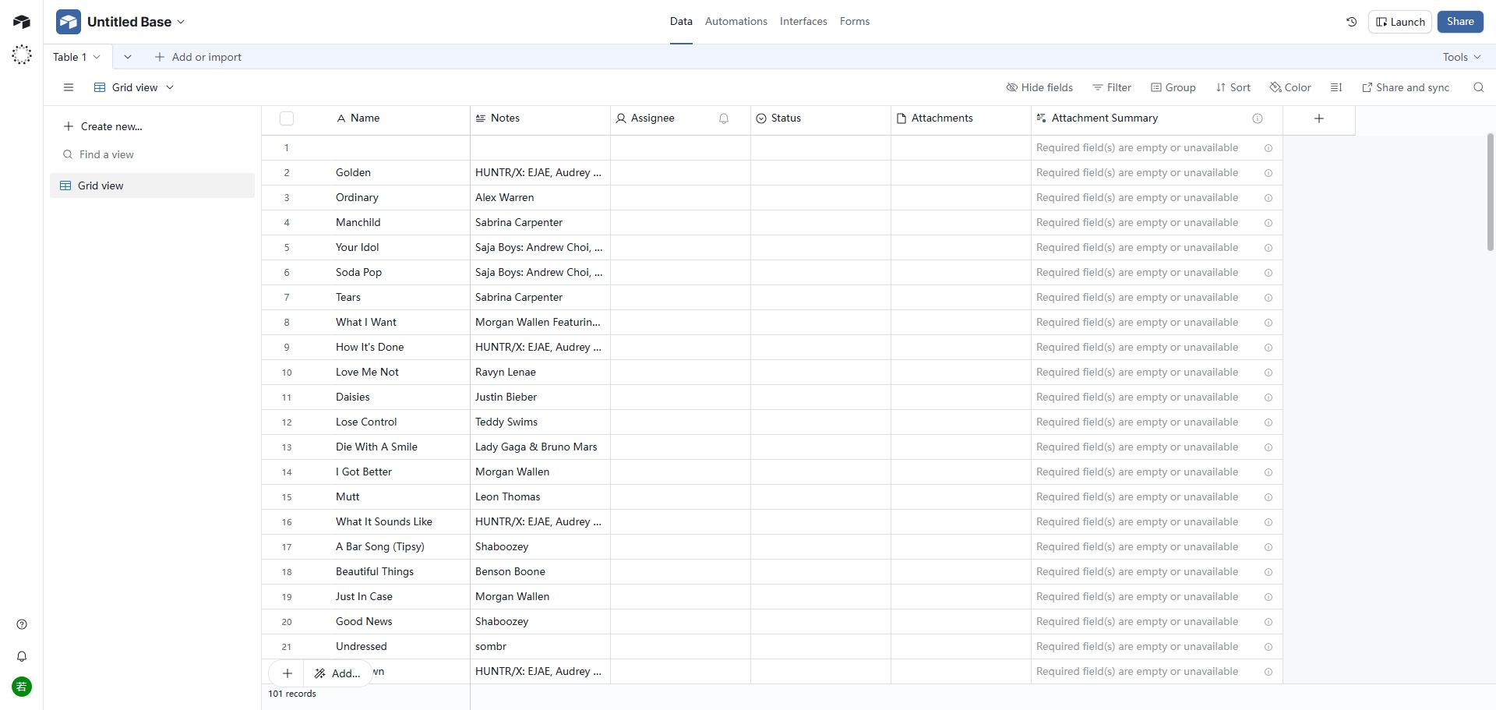Open the help question mark icon
The width and height of the screenshot is (1496, 710).
click(22, 624)
